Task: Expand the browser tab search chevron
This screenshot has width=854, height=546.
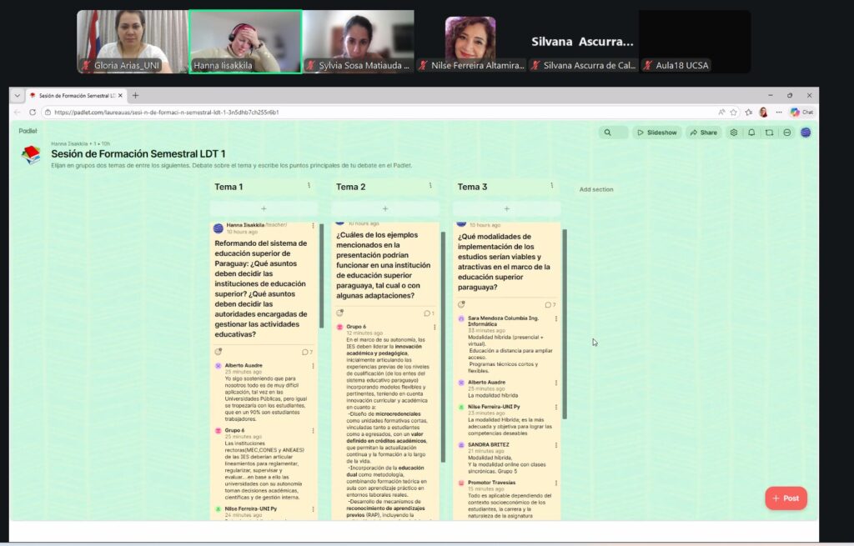Action: pos(18,96)
